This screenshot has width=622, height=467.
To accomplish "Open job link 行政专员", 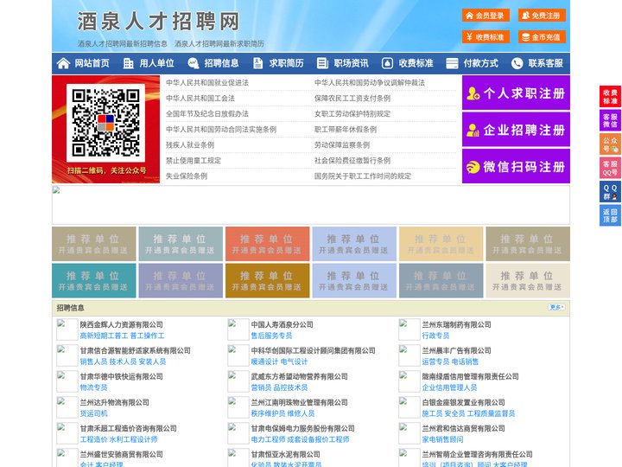I will [436, 336].
